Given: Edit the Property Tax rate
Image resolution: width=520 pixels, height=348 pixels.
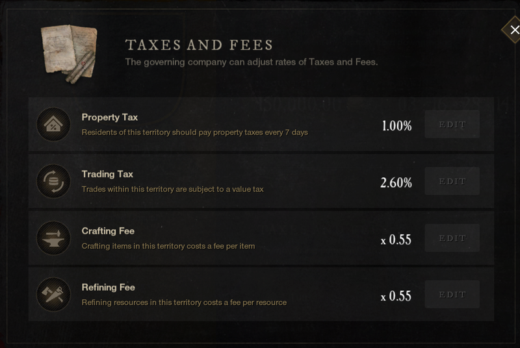Looking at the screenshot, I should coord(452,124).
